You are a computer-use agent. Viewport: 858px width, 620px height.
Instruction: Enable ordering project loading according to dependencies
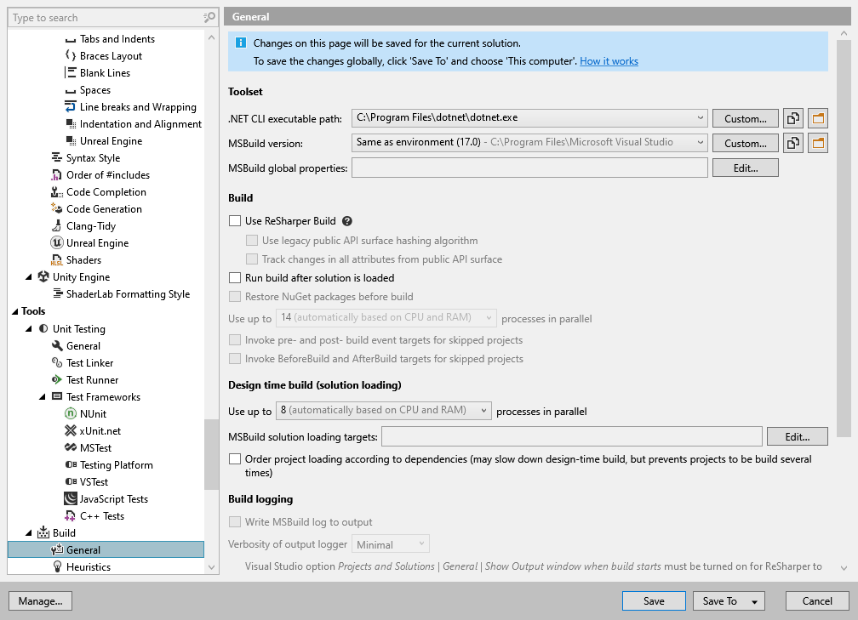(x=233, y=459)
